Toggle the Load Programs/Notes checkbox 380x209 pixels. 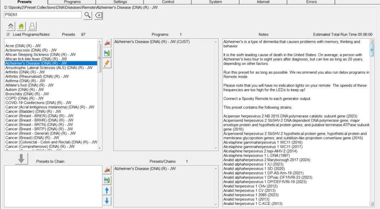click(x=8, y=35)
